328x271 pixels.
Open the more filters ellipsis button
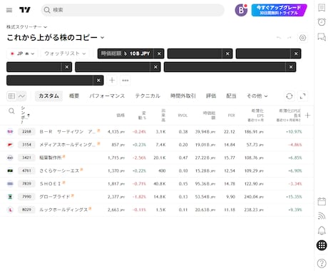click(x=125, y=81)
